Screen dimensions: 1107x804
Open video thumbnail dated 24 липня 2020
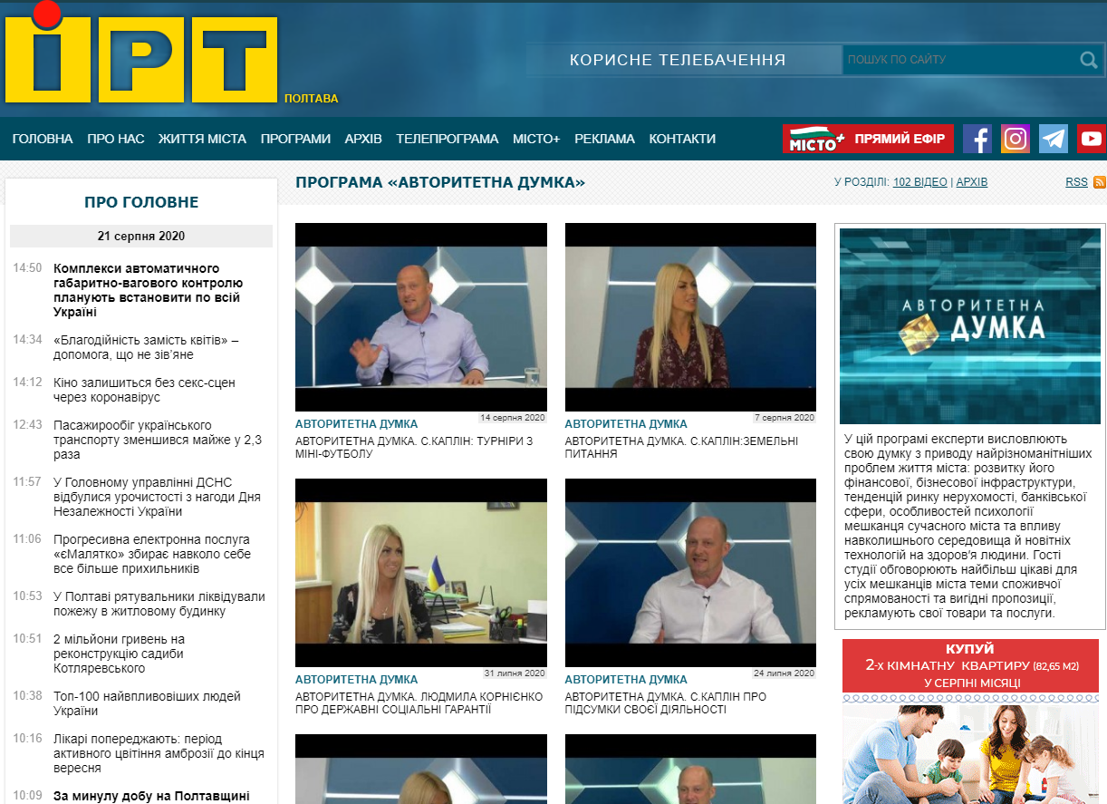click(x=690, y=573)
